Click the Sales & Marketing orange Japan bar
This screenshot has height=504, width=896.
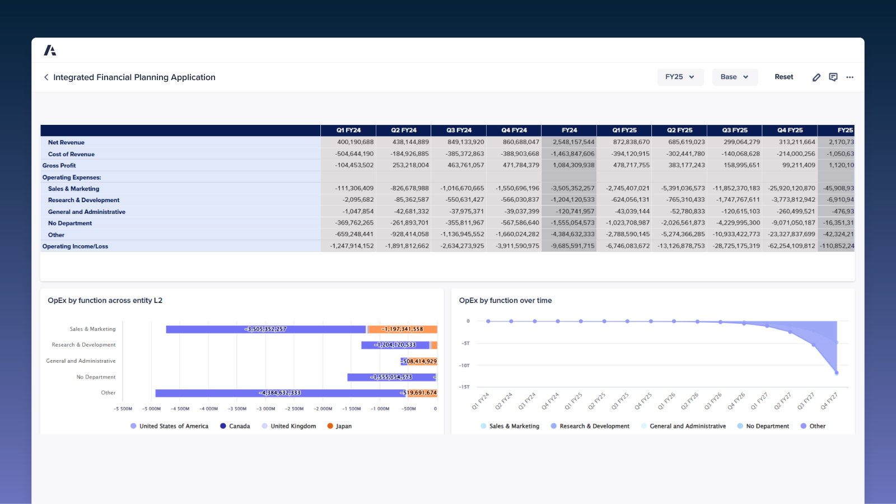click(x=402, y=329)
